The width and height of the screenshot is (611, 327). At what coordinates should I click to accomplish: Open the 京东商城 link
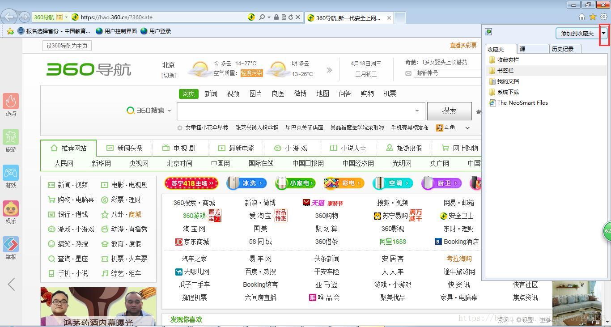point(192,242)
